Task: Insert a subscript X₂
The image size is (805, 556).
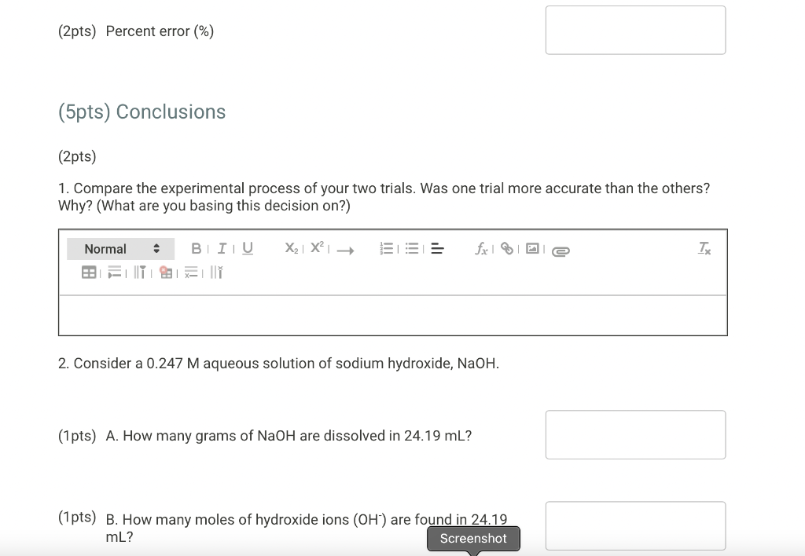Action: (x=291, y=248)
